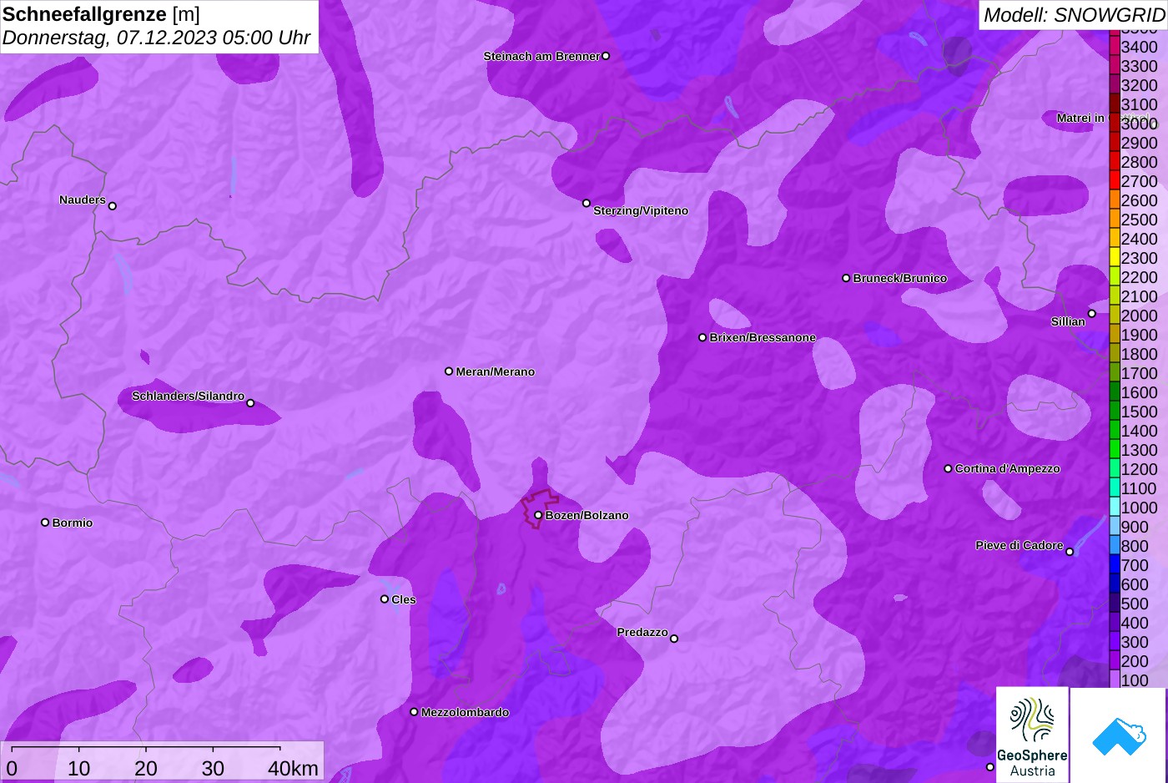Image resolution: width=1168 pixels, height=783 pixels.
Task: Click the Meran/Merano city marker dot
Action: click(x=449, y=371)
